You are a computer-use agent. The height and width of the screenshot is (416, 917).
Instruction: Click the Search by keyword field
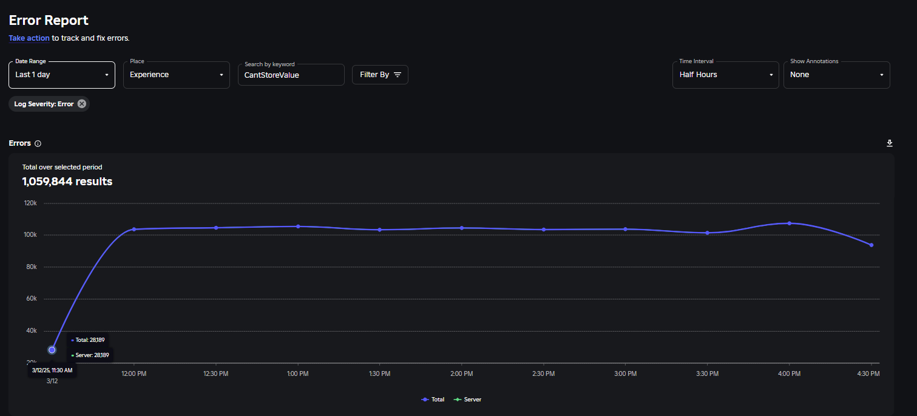(291, 75)
